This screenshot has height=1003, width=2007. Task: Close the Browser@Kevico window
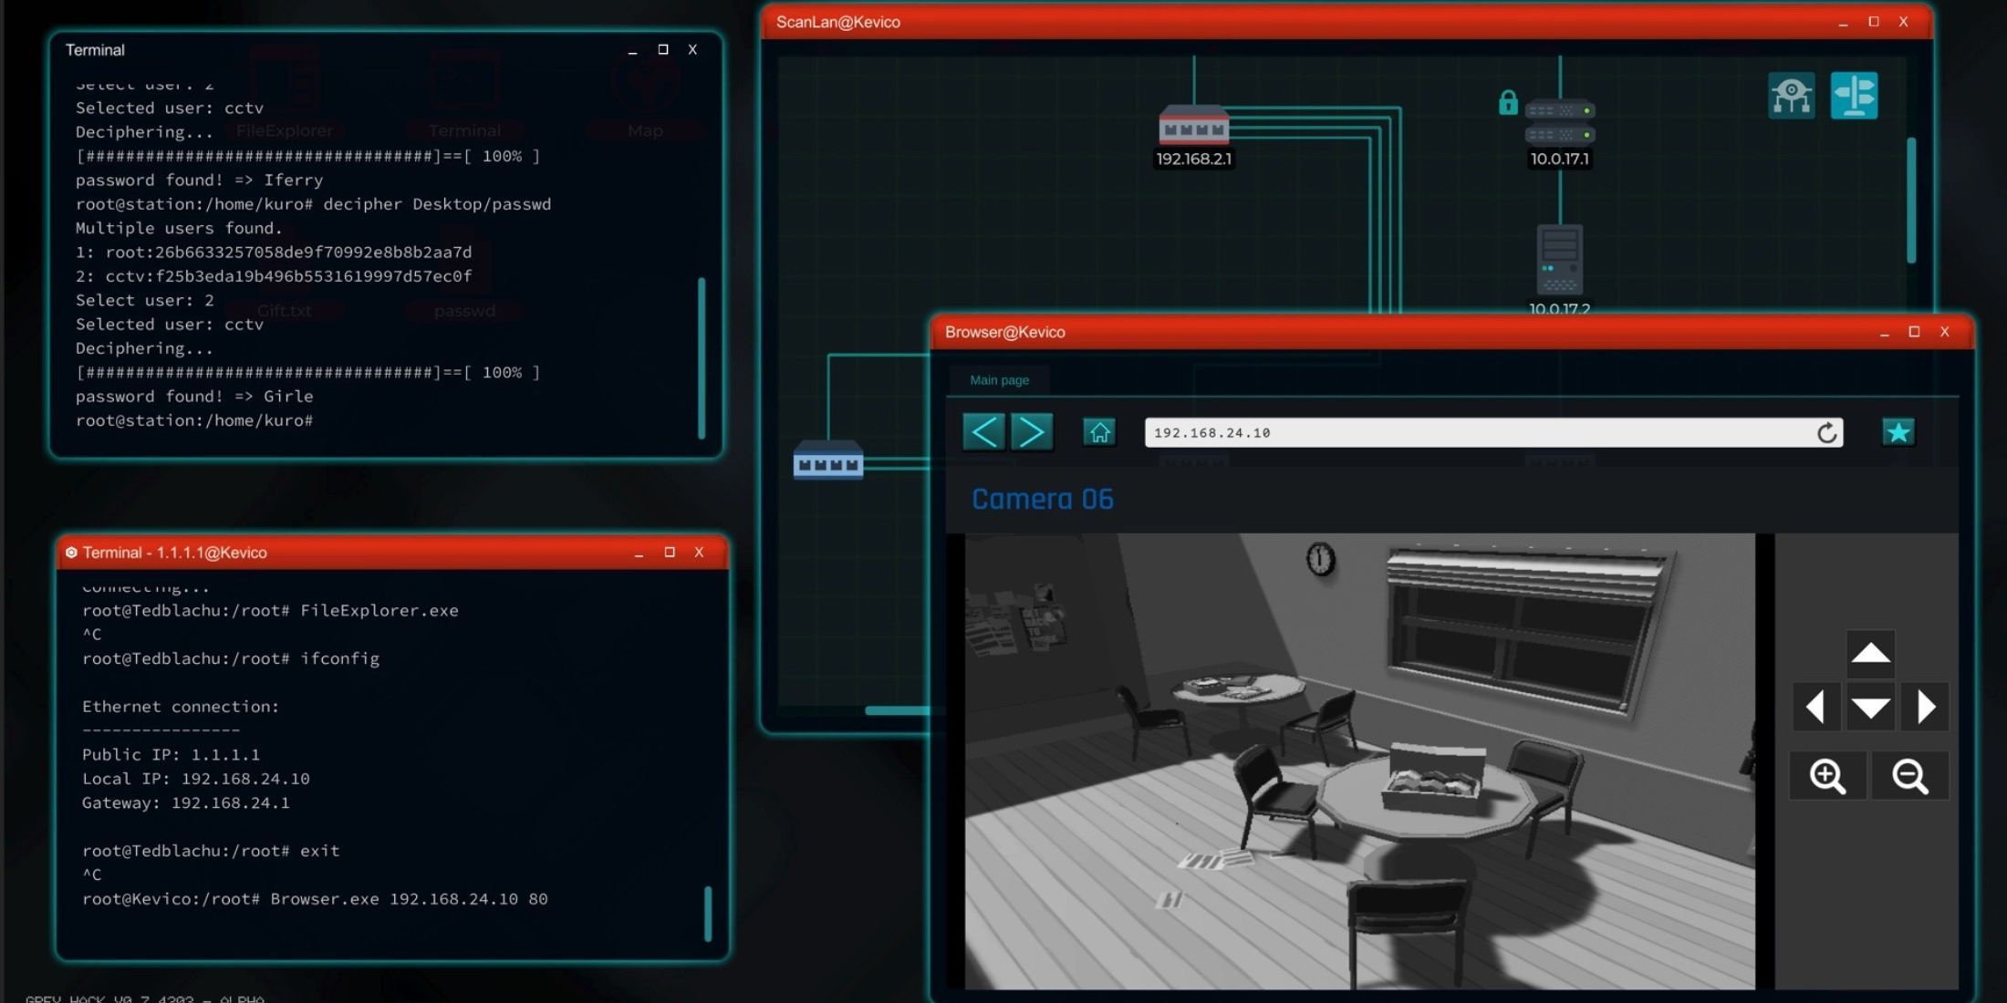tap(1945, 332)
